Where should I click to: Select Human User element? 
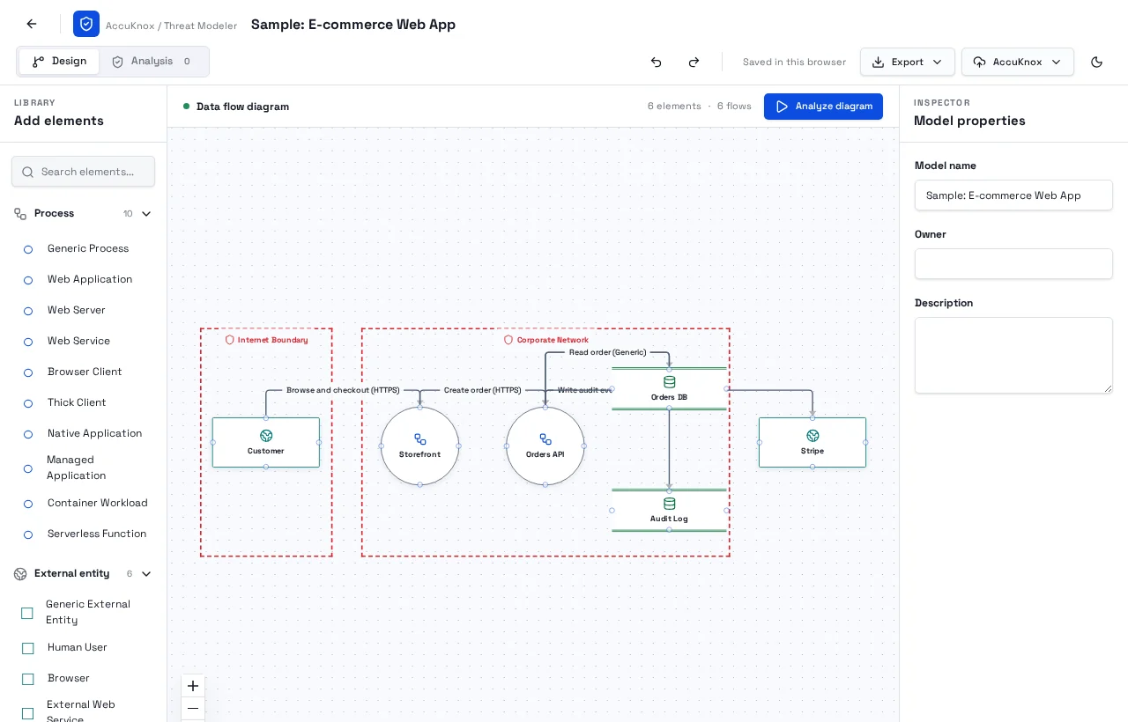click(x=84, y=648)
